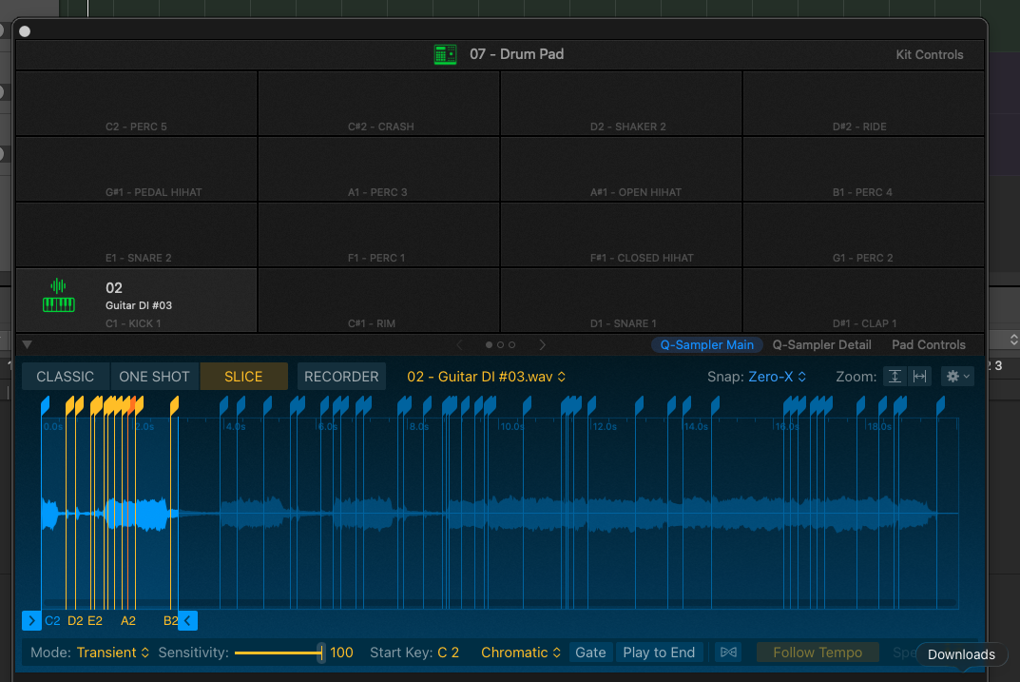Image resolution: width=1020 pixels, height=682 pixels.
Task: Click the E2 slice key label
Action: (x=95, y=621)
